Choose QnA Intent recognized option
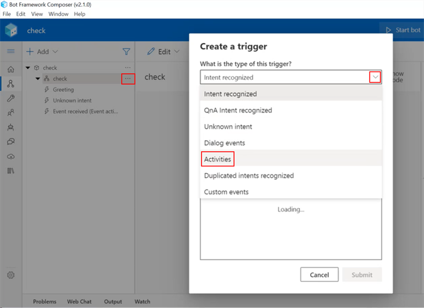 [x=291, y=110]
